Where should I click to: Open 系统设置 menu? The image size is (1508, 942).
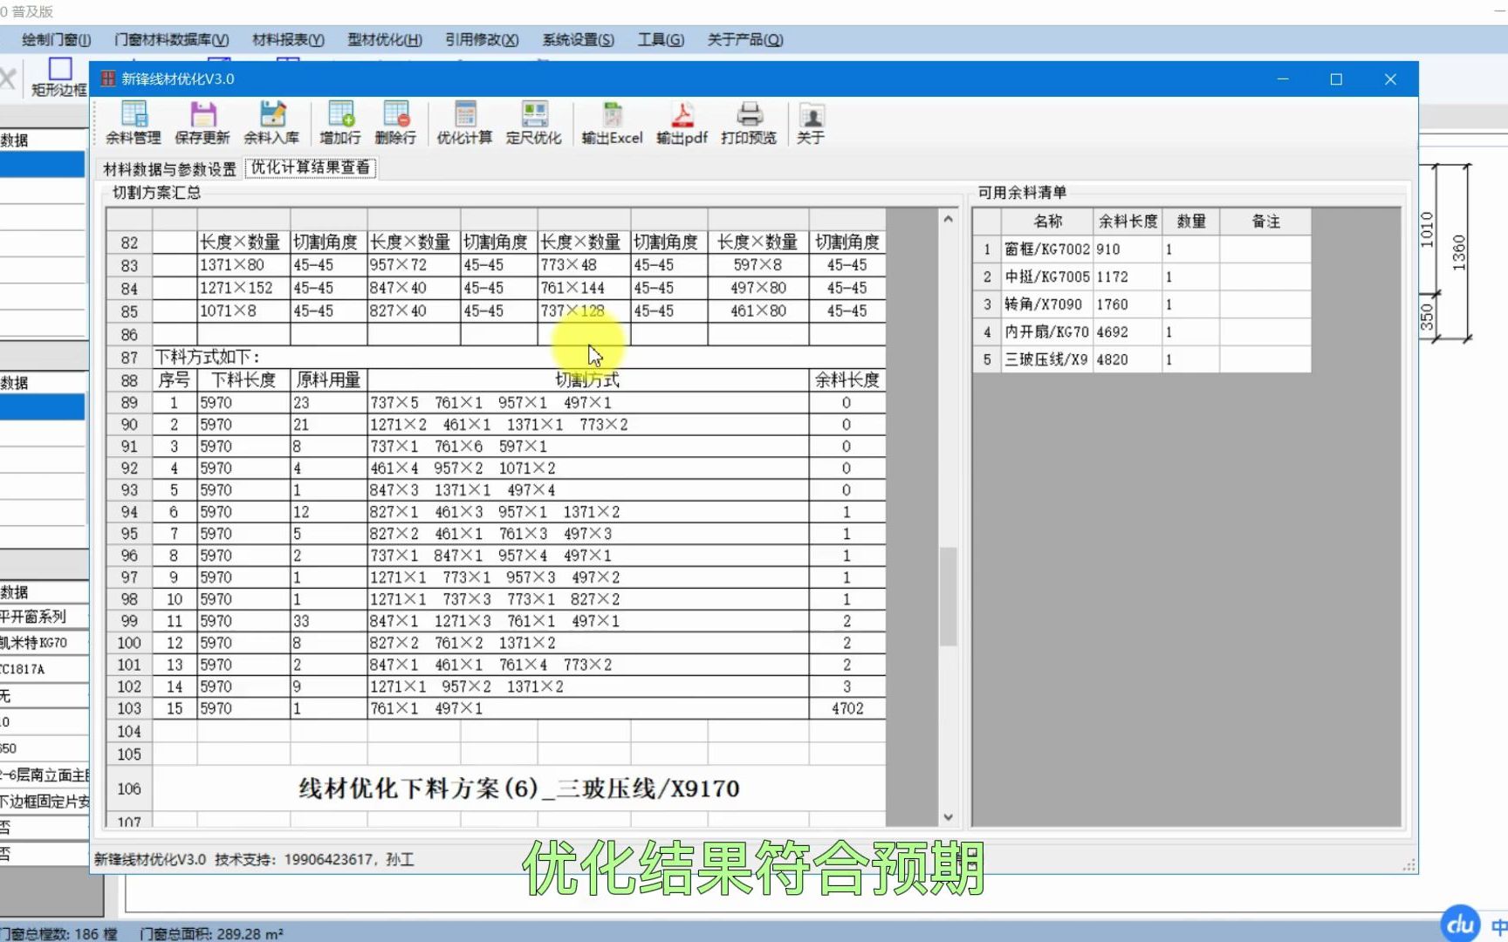pos(578,39)
